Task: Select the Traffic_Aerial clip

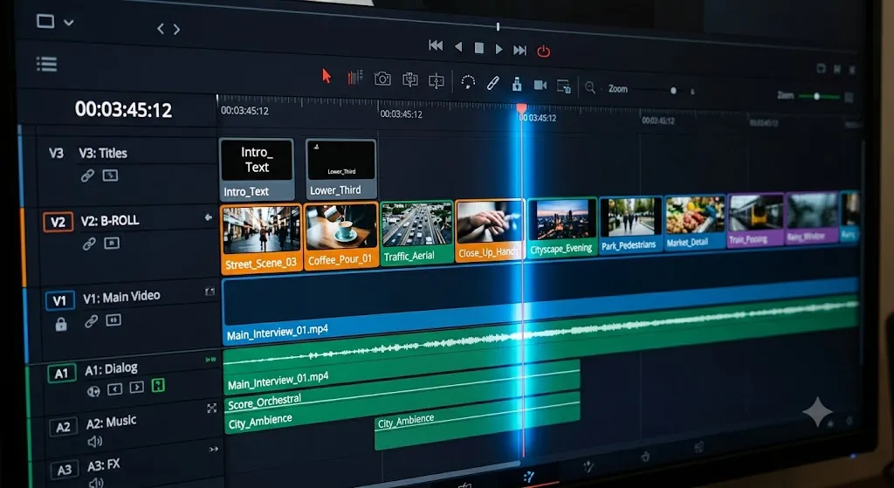Action: (416, 232)
